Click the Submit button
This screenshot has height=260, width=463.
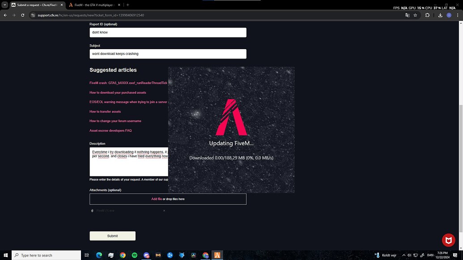[x=112, y=236]
